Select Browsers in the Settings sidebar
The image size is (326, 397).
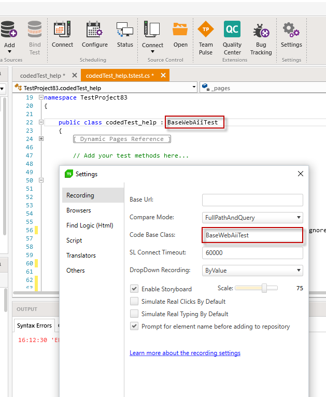(79, 210)
